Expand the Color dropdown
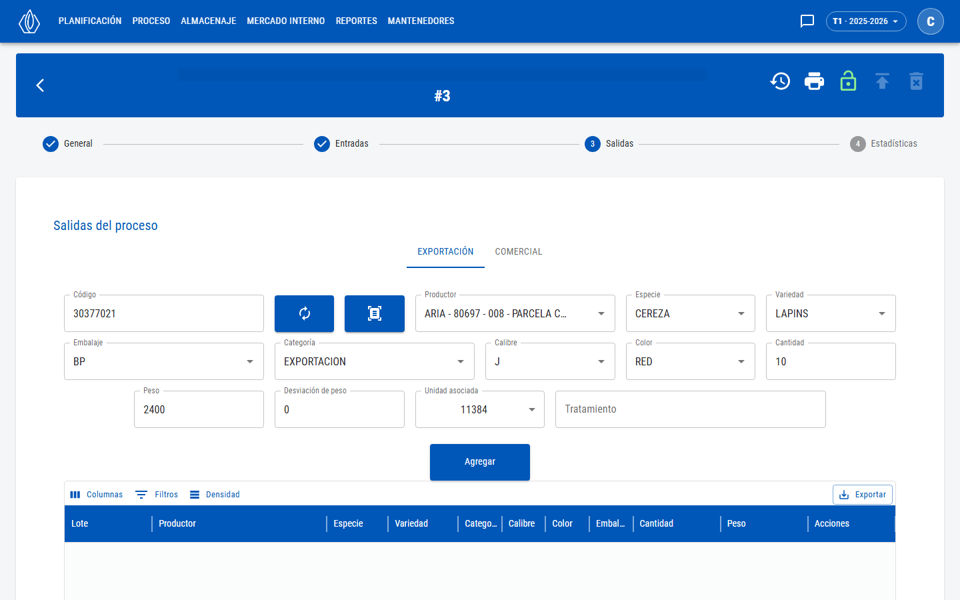The image size is (960, 600). 691,361
